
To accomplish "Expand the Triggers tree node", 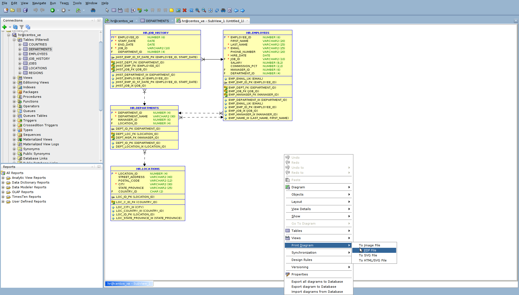I will (14, 120).
